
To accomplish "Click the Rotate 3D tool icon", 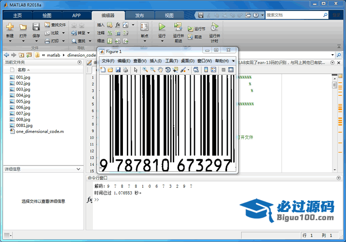I will (167, 70).
